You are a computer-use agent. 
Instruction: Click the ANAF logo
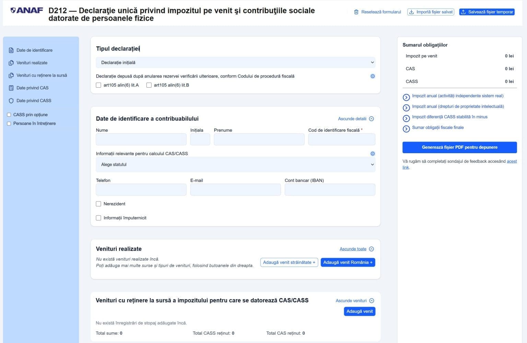point(27,10)
